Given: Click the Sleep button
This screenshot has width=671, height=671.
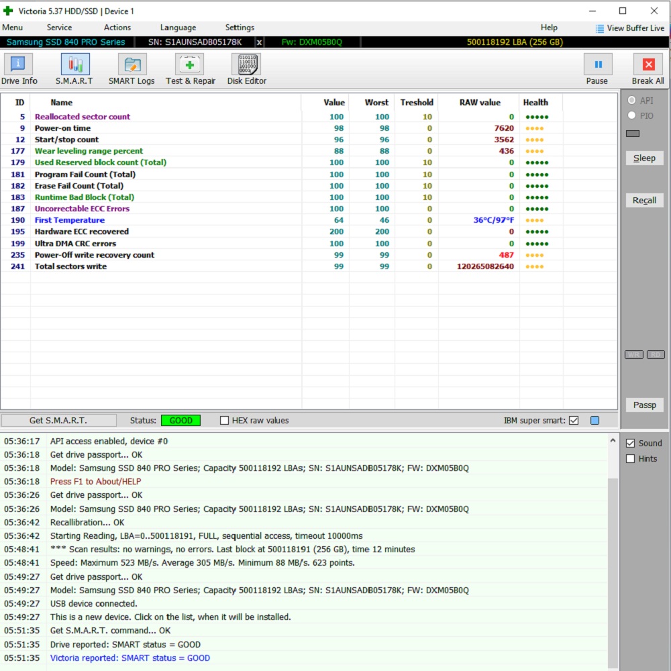Looking at the screenshot, I should pyautogui.click(x=644, y=158).
